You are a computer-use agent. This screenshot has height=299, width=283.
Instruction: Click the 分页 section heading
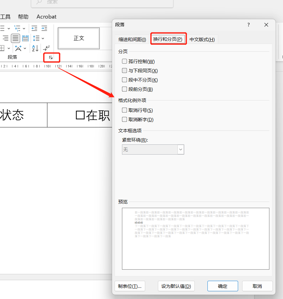(123, 52)
